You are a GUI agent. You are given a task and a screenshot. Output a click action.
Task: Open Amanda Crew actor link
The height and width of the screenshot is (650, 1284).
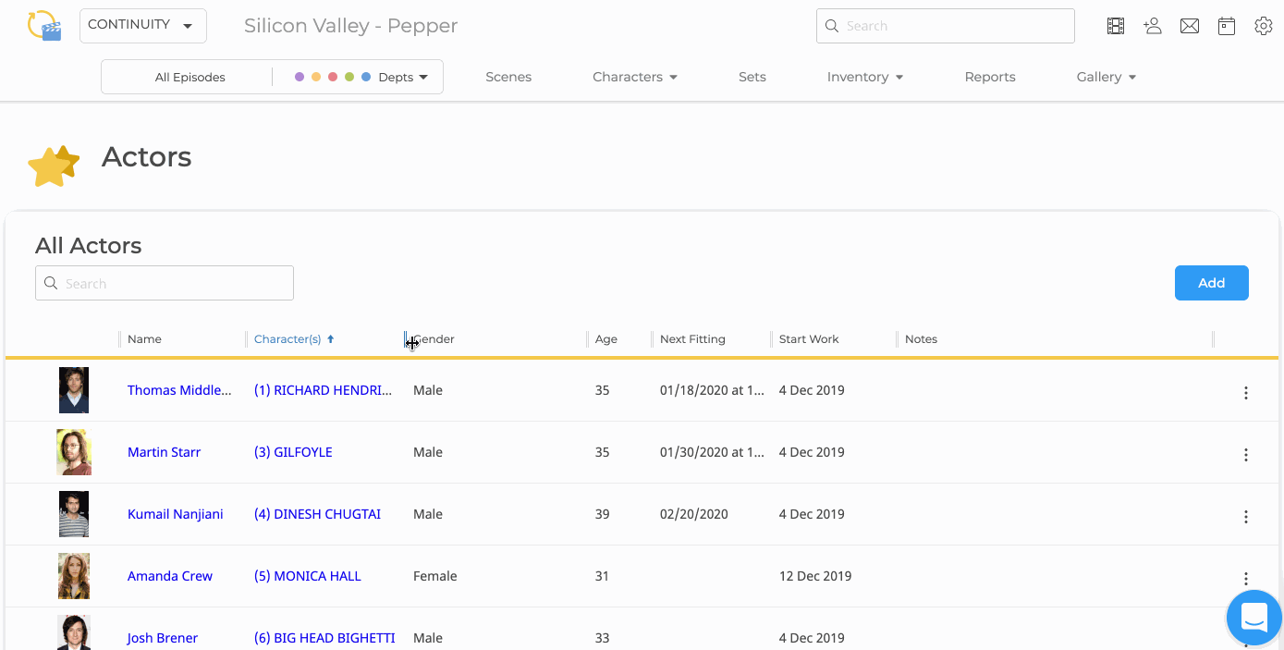coord(170,576)
